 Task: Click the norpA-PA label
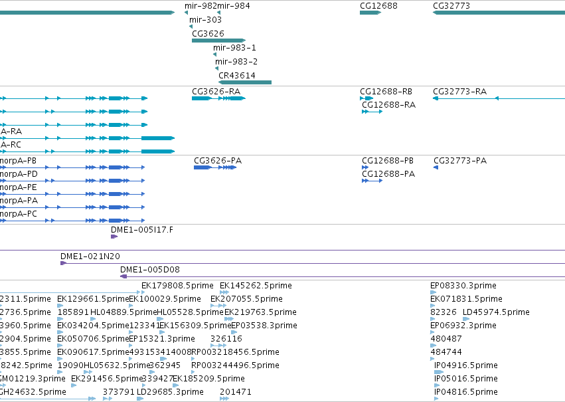click(x=19, y=201)
